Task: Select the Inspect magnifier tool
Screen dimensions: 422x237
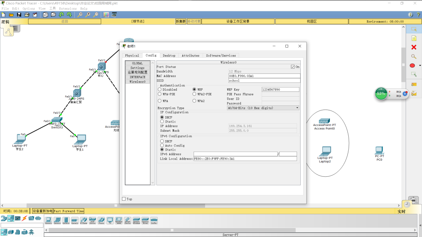Action: pos(414,57)
